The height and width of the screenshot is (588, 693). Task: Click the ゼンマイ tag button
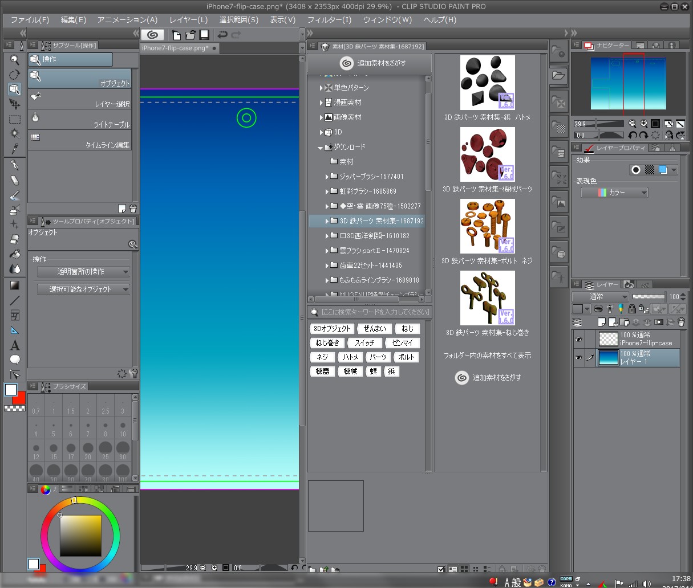402,343
